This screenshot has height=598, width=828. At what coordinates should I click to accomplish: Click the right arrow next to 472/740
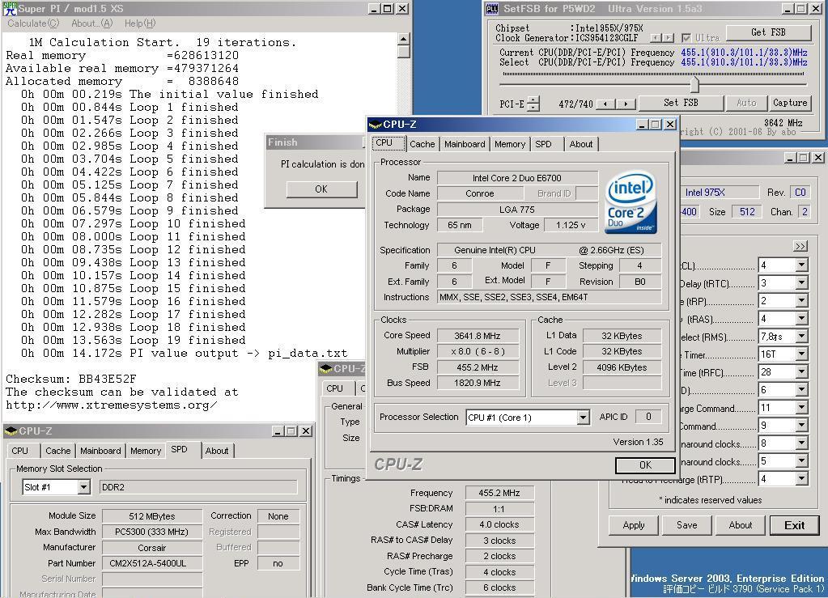coord(626,104)
